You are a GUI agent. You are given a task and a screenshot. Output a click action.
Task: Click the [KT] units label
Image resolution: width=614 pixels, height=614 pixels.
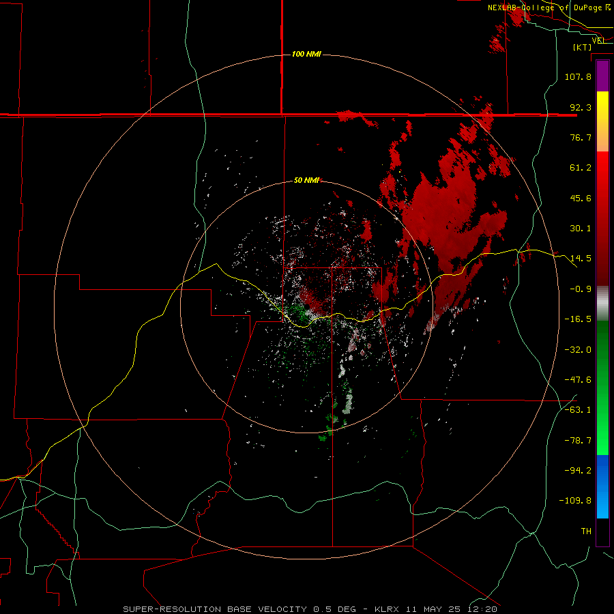583,47
